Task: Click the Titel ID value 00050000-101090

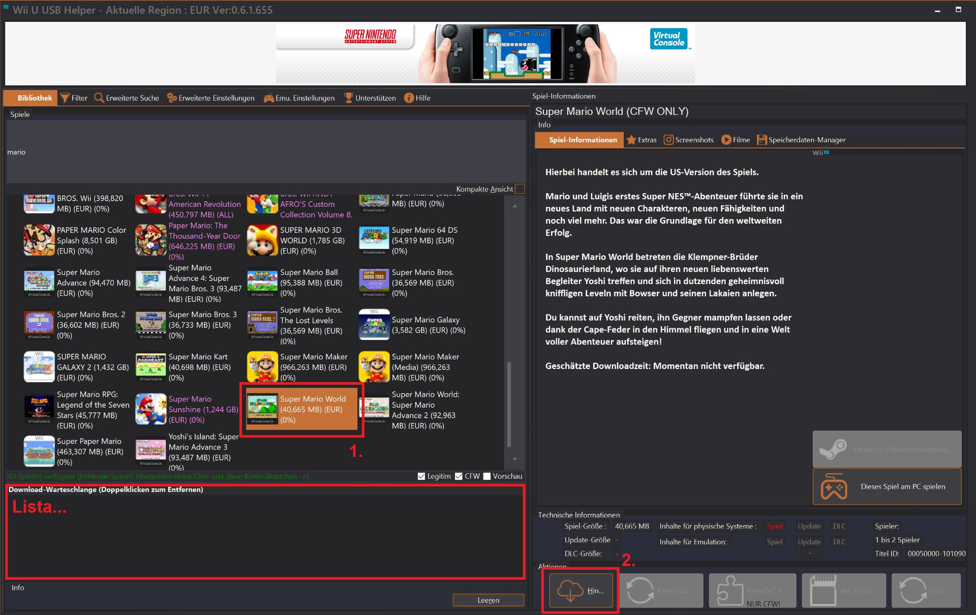Action: [x=936, y=553]
